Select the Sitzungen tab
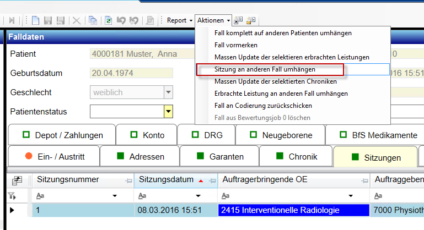 [375, 157]
